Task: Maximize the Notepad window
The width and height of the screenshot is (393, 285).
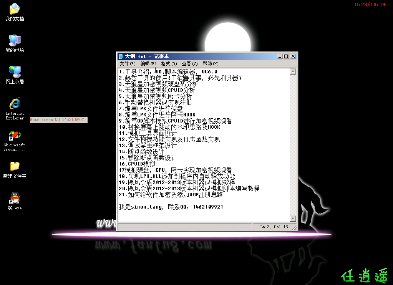Action: [x=286, y=56]
